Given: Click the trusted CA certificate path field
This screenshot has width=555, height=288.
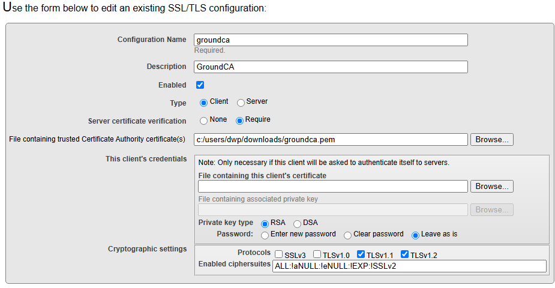Looking at the screenshot, I should click(x=331, y=139).
